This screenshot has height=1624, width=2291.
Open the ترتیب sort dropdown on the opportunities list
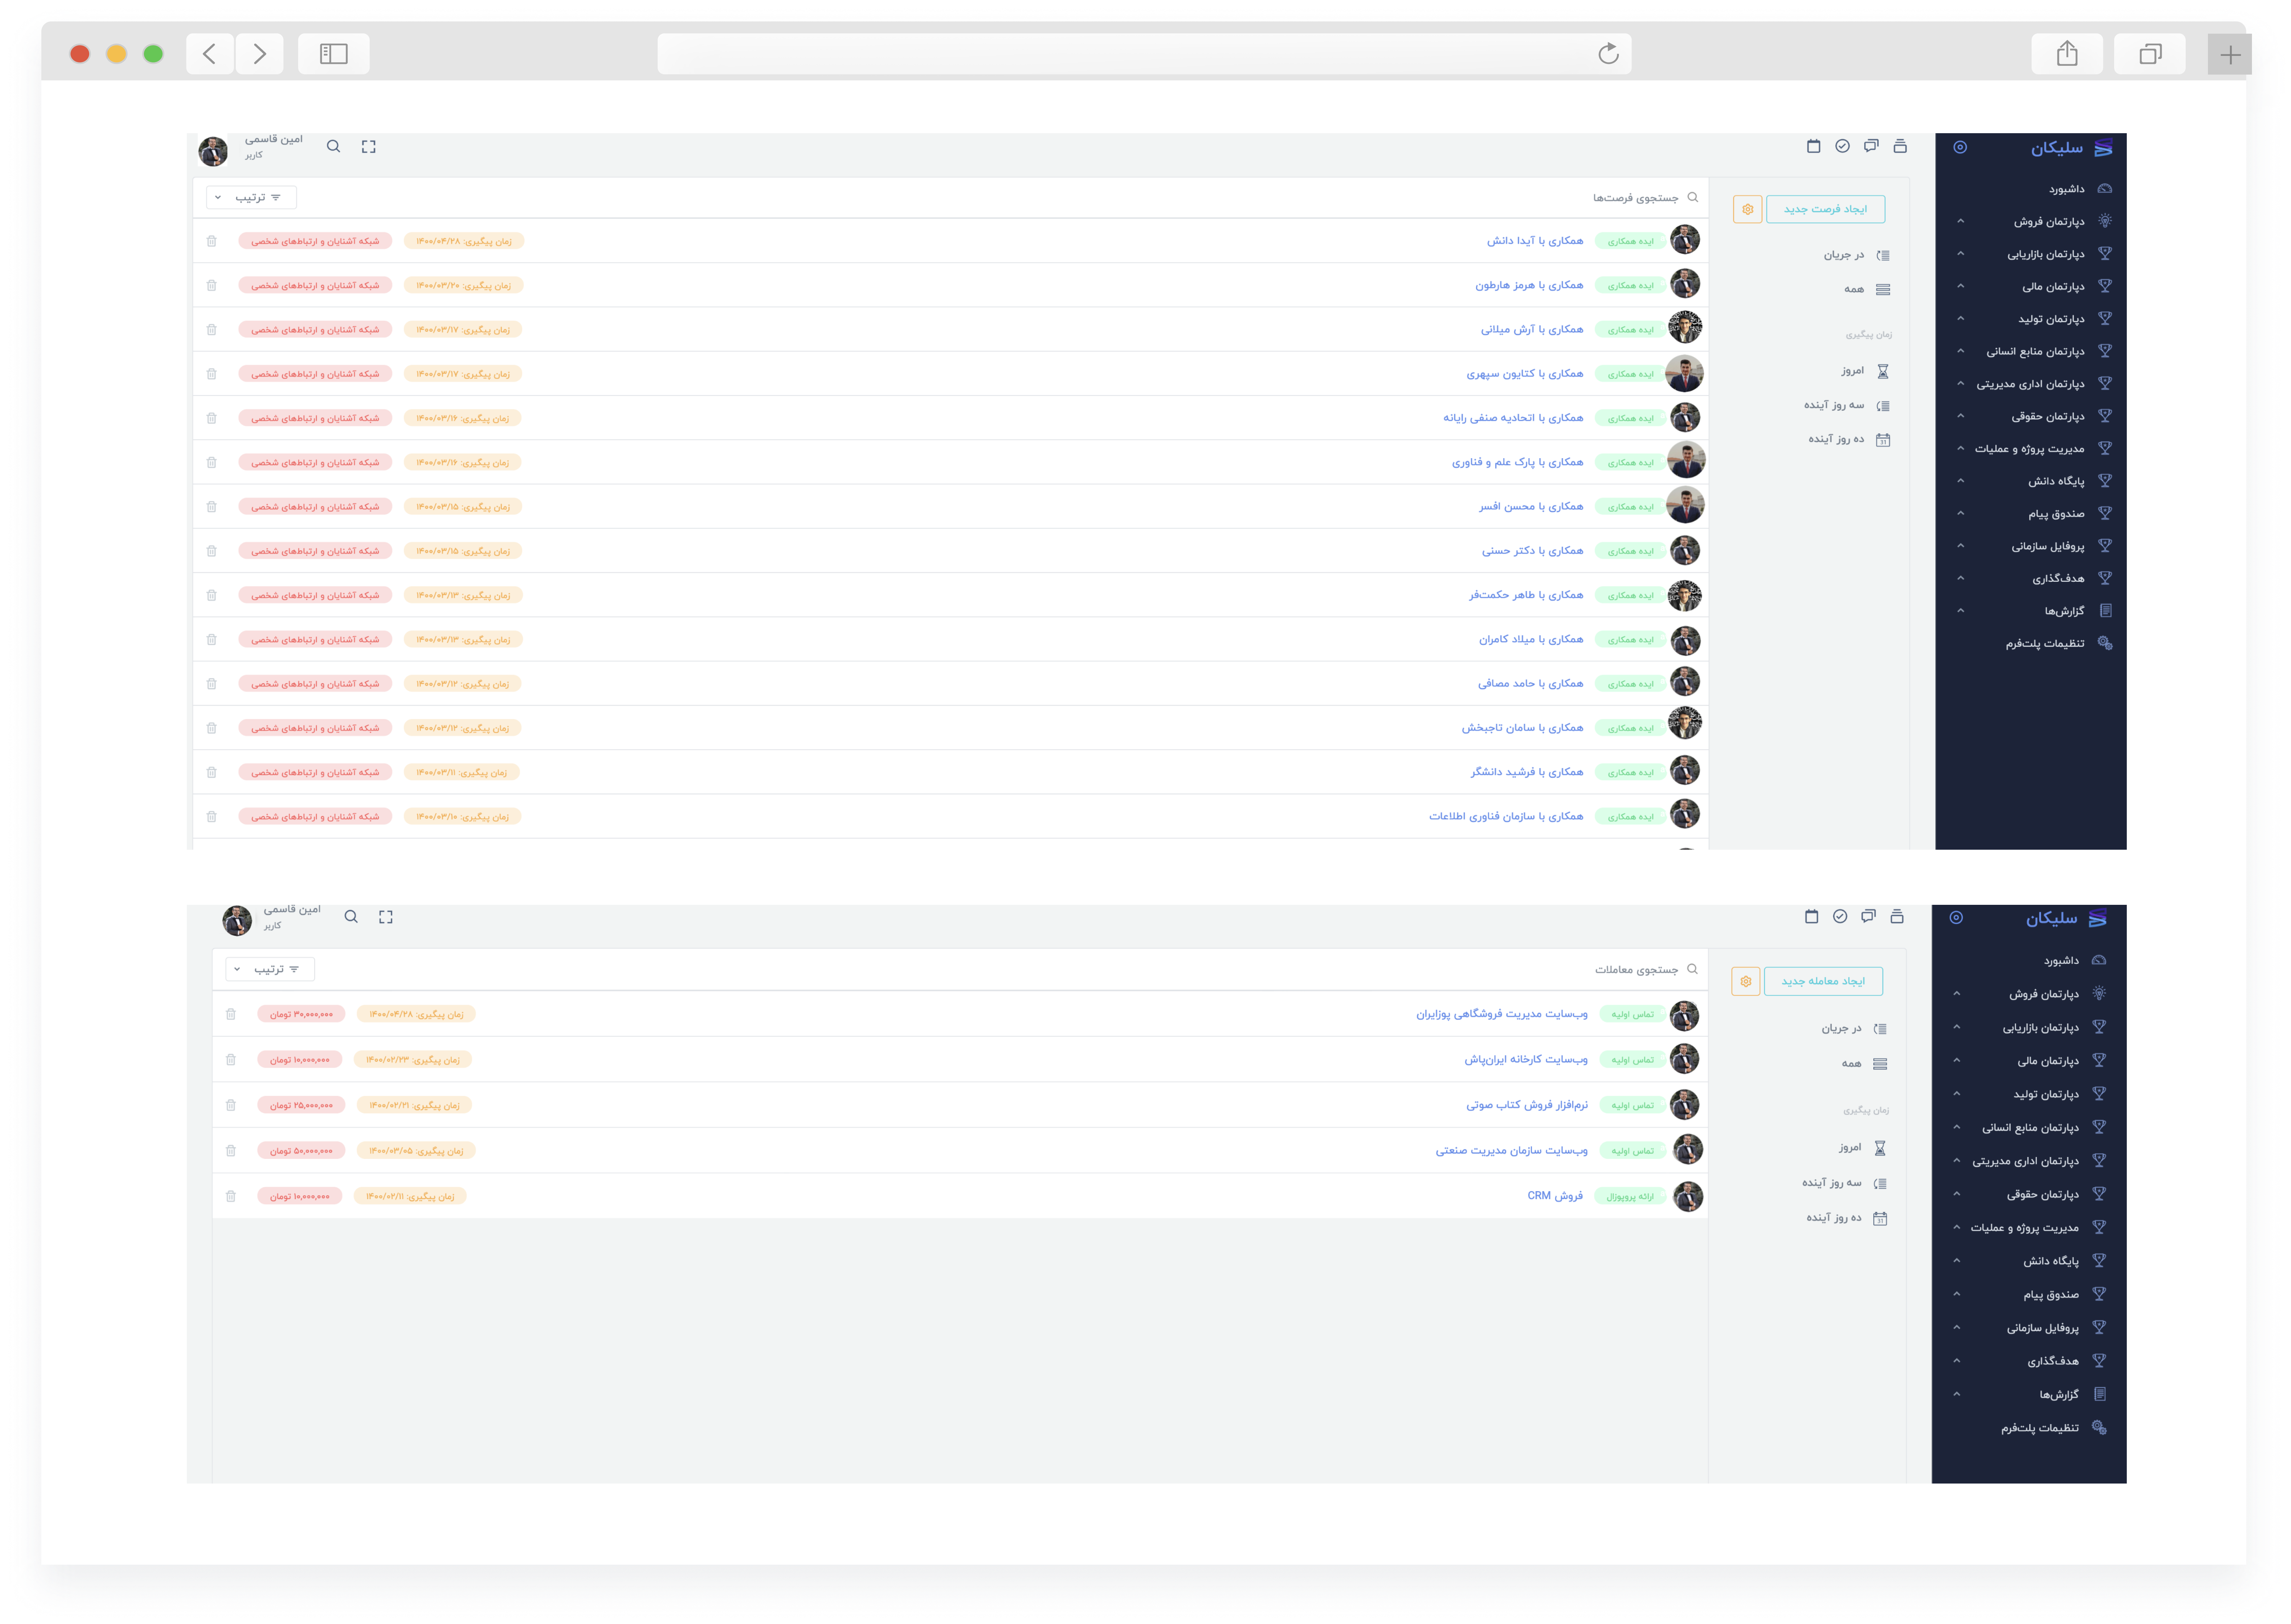pyautogui.click(x=251, y=197)
